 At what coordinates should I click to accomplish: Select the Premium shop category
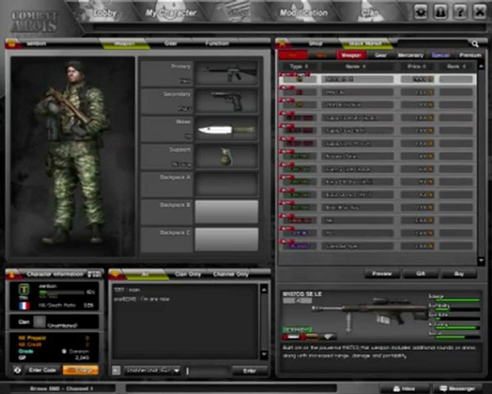coord(470,55)
